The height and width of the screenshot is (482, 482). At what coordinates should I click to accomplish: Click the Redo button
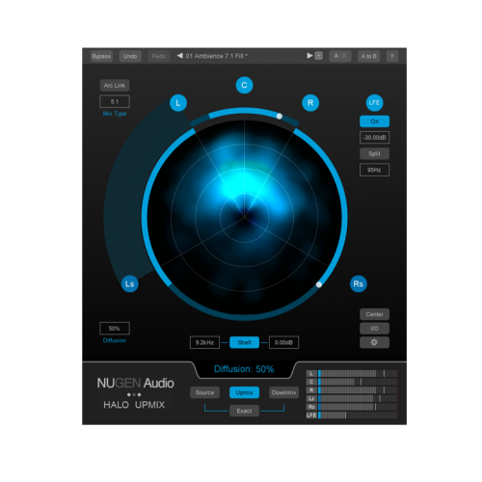pos(159,56)
